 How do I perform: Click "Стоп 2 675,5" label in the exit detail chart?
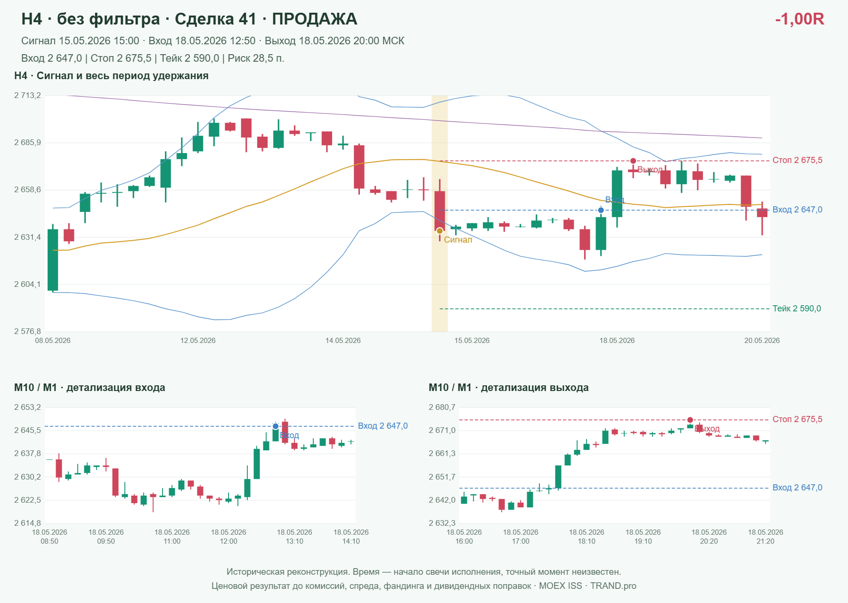[798, 419]
